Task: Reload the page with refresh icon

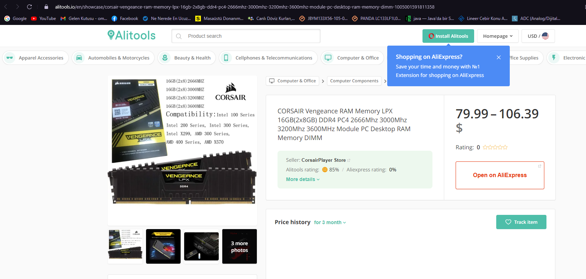Action: coord(30,7)
